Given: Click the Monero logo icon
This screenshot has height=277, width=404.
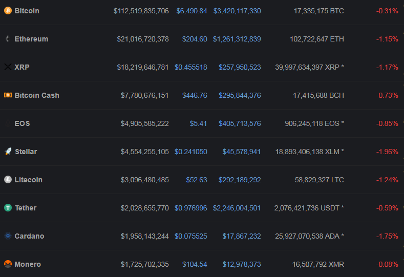Looking at the screenshot, I should [x=8, y=264].
